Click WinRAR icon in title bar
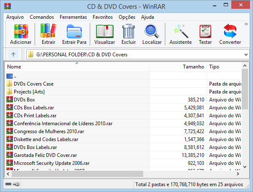 coord(8,6)
